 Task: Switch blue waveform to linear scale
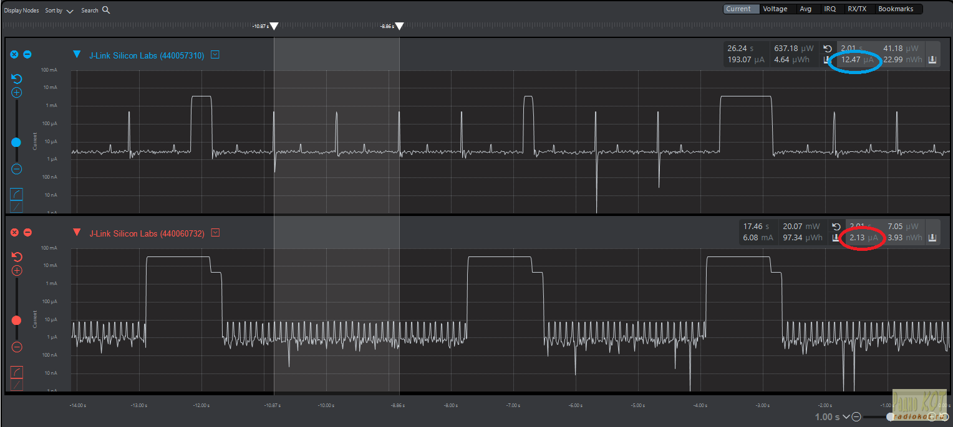point(17,207)
